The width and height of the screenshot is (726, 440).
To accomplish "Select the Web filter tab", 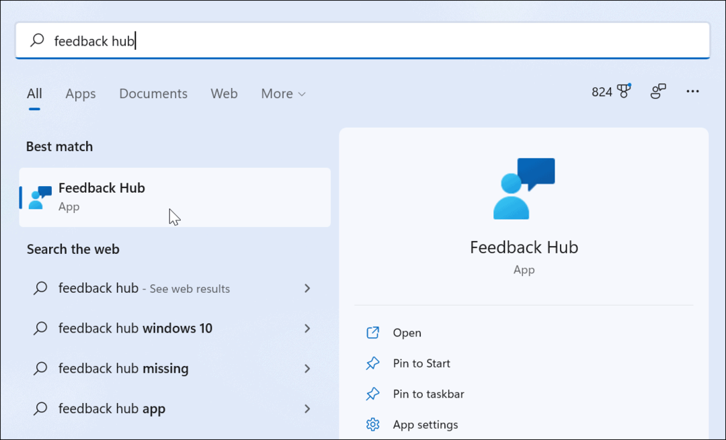I will point(224,94).
